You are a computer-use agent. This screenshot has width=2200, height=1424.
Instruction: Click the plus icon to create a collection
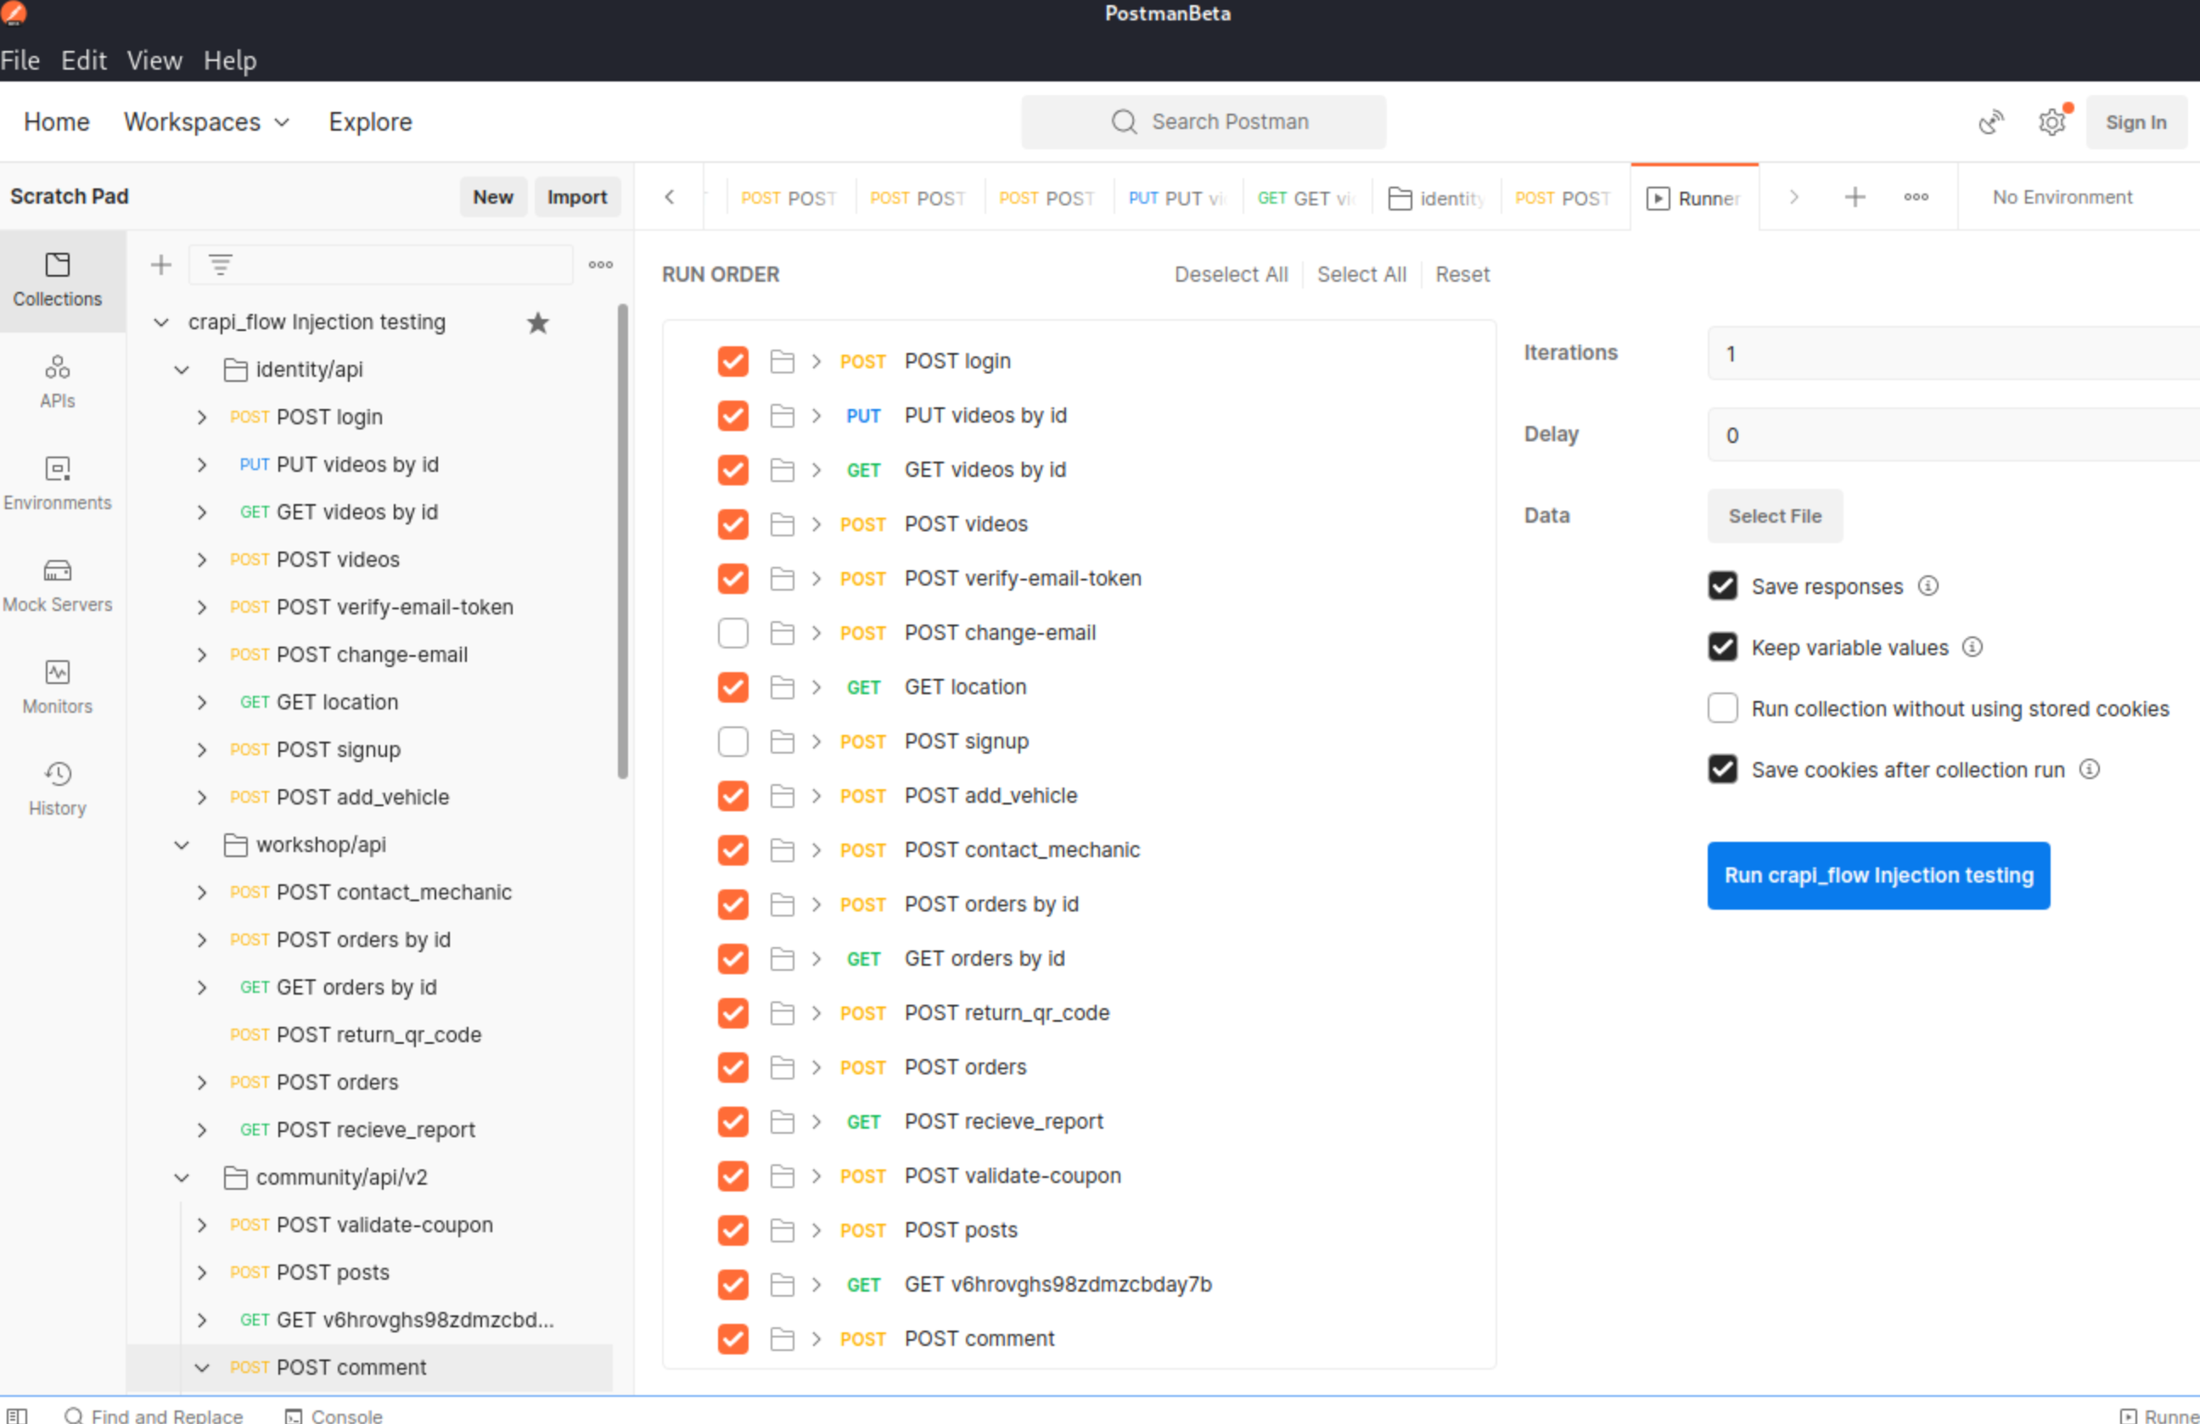(160, 266)
